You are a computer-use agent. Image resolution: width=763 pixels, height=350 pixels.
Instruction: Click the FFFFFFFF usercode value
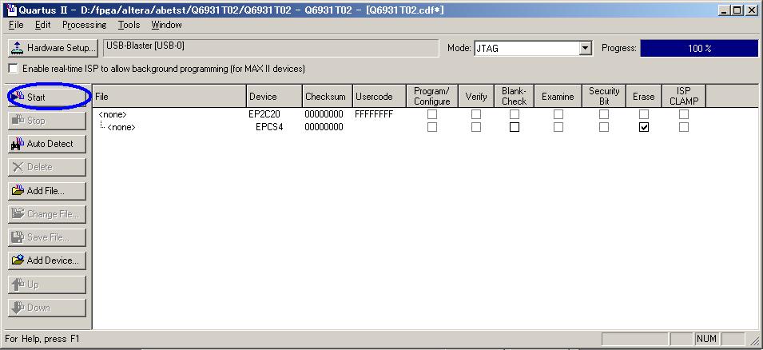pyautogui.click(x=374, y=114)
